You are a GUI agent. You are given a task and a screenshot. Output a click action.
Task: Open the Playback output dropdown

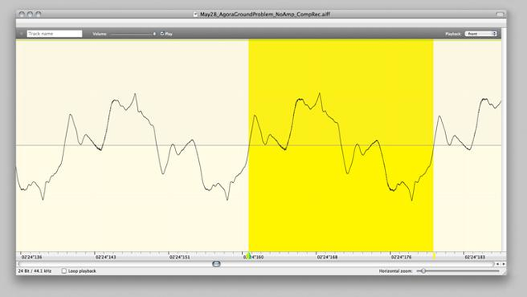481,34
